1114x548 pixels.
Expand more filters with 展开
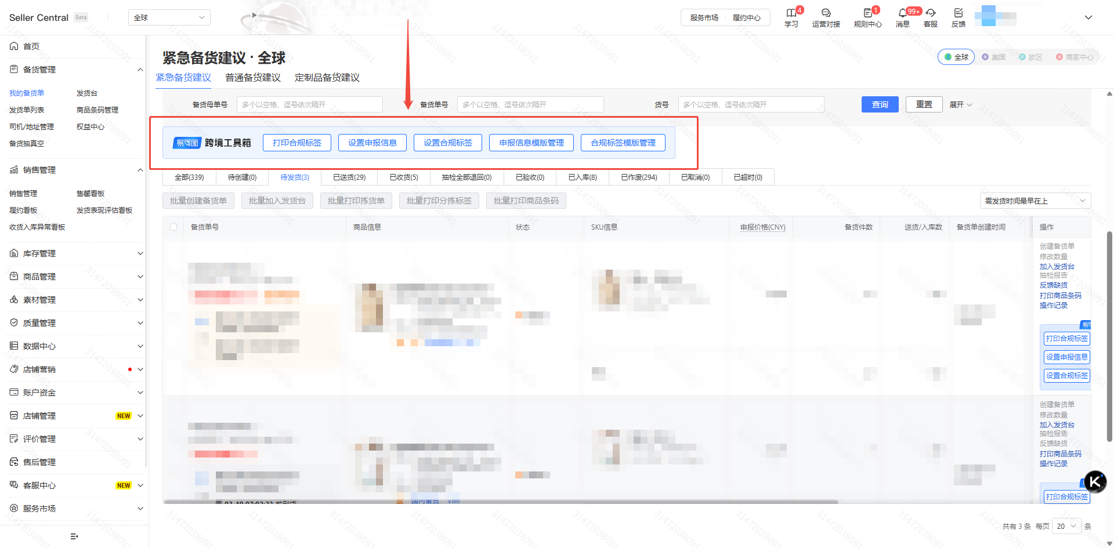tap(960, 104)
